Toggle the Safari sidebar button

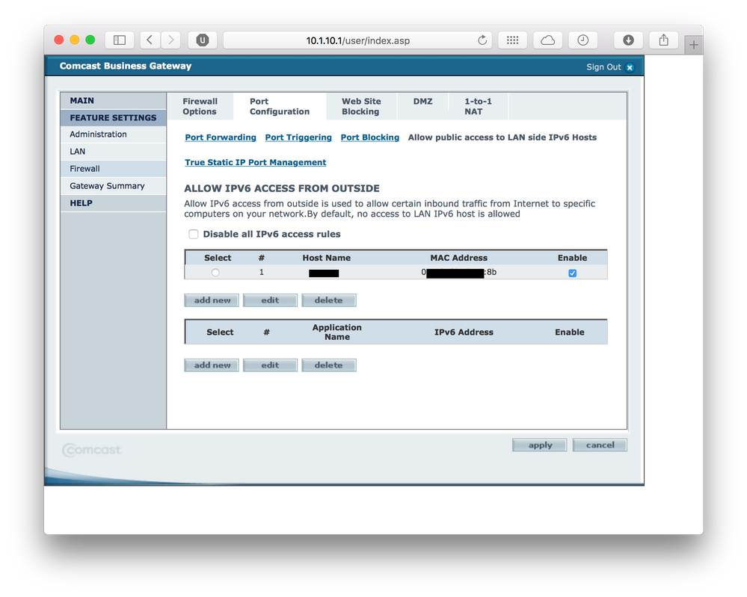(x=120, y=40)
